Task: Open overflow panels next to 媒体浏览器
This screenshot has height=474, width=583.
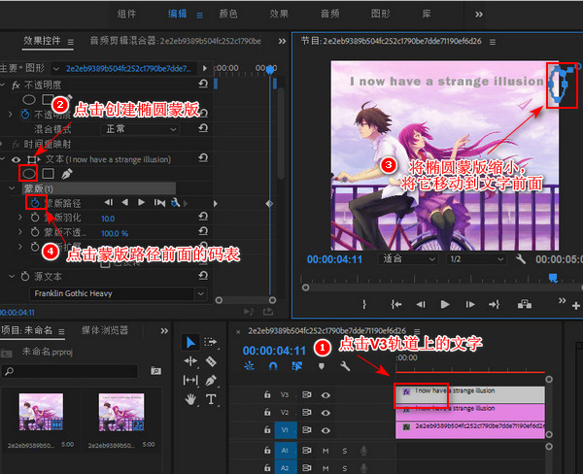Action: 164,331
